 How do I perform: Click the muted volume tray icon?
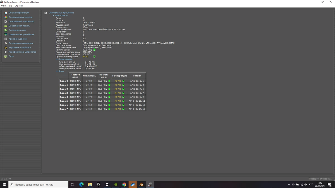point(306,185)
